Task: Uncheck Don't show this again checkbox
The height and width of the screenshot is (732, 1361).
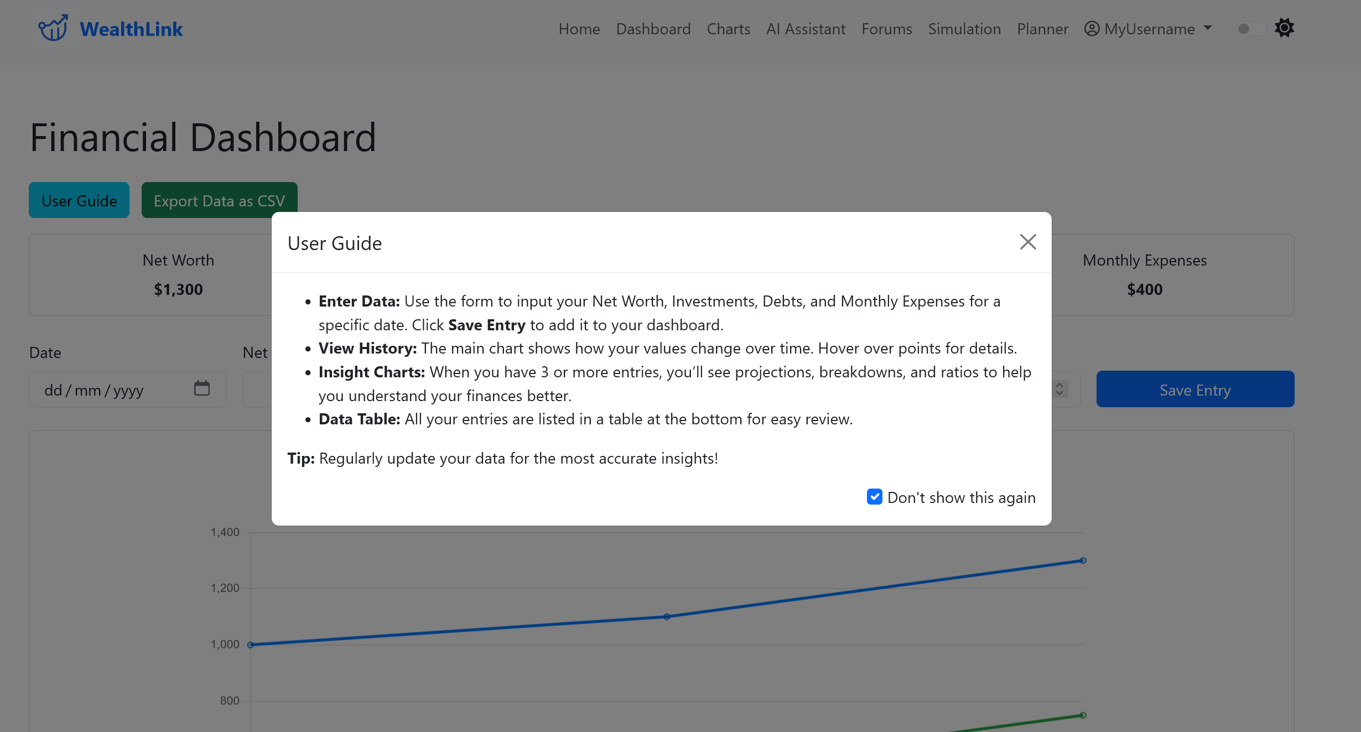Action: [874, 497]
